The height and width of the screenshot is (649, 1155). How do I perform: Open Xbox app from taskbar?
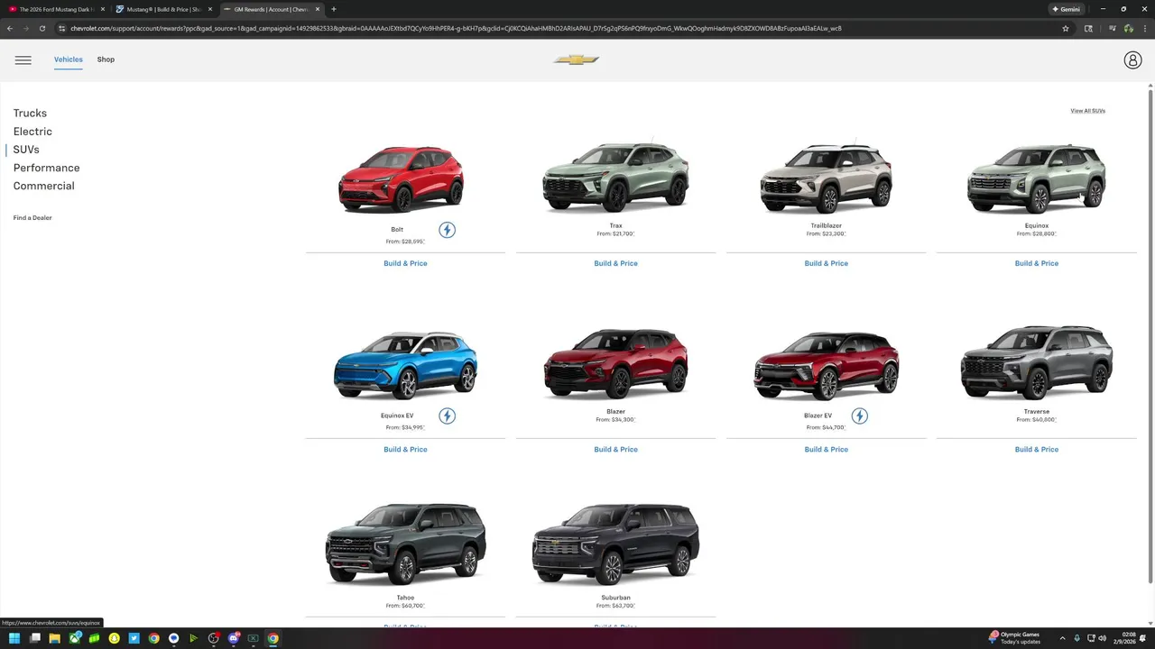pyautogui.click(x=74, y=638)
